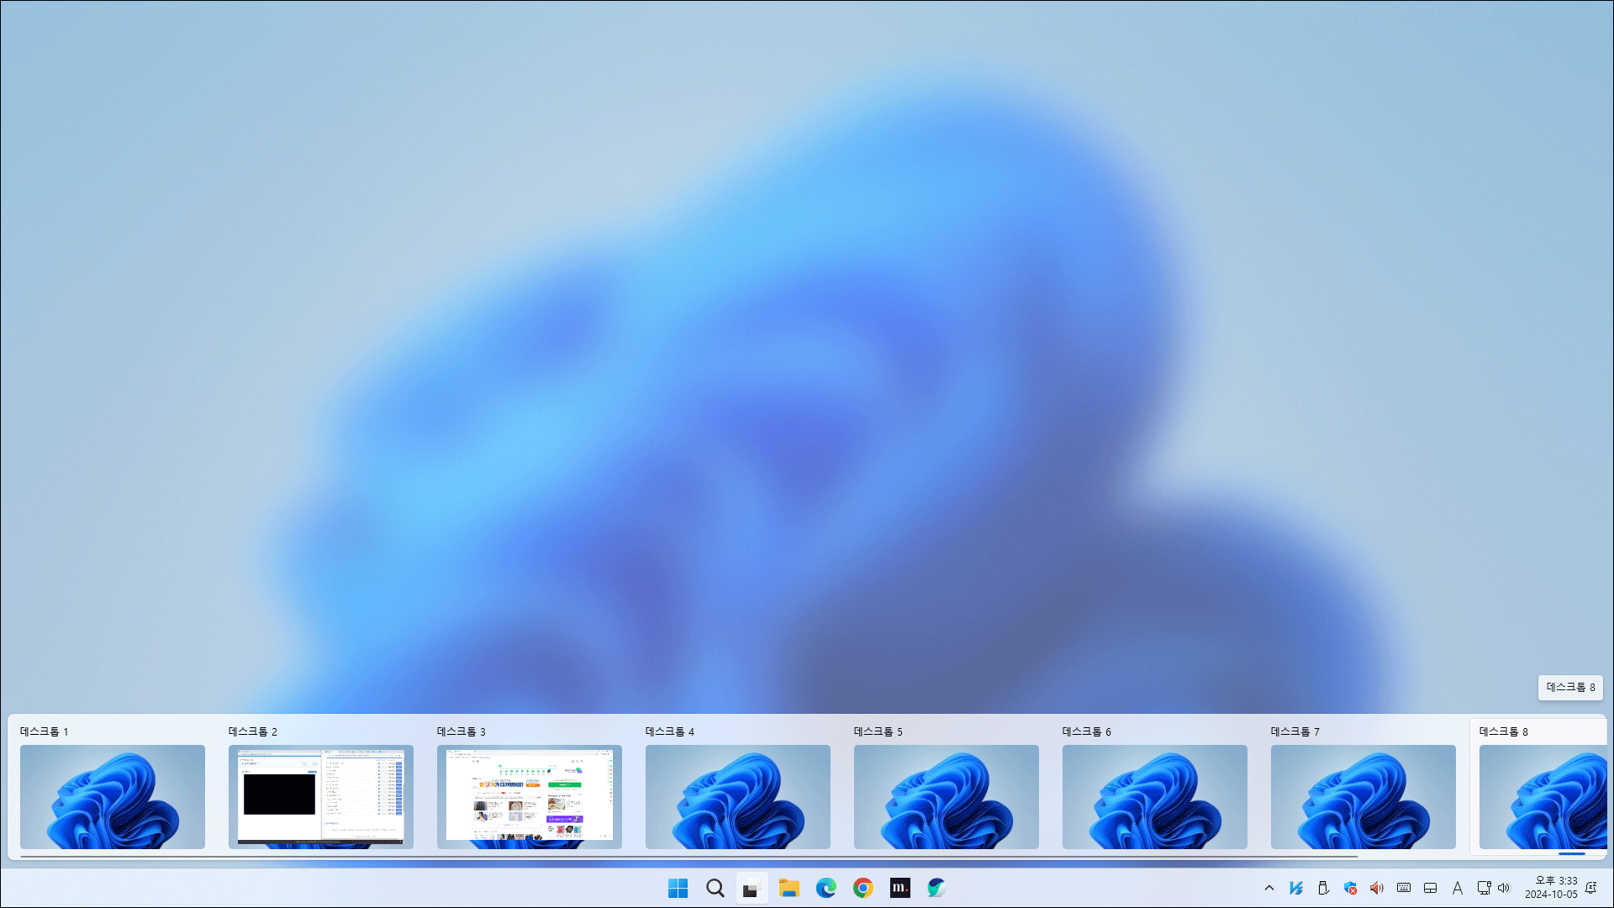Toggle the touch keyboard tray icon
The height and width of the screenshot is (908, 1614).
(x=1404, y=888)
